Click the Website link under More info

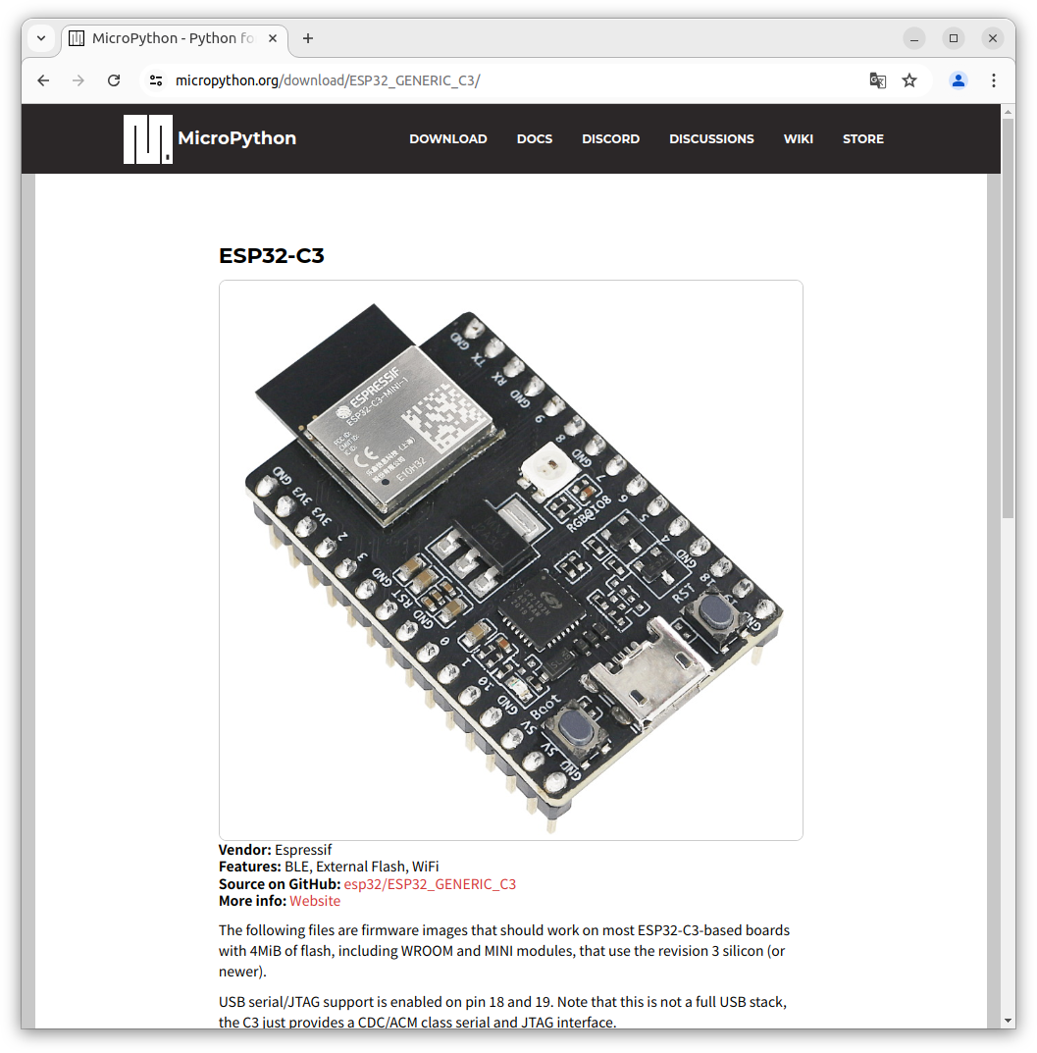pyautogui.click(x=314, y=900)
